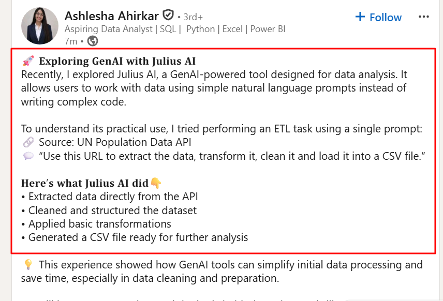Click the lightbulb emoji in the takeaway line
The width and height of the screenshot is (443, 301).
tap(28, 265)
